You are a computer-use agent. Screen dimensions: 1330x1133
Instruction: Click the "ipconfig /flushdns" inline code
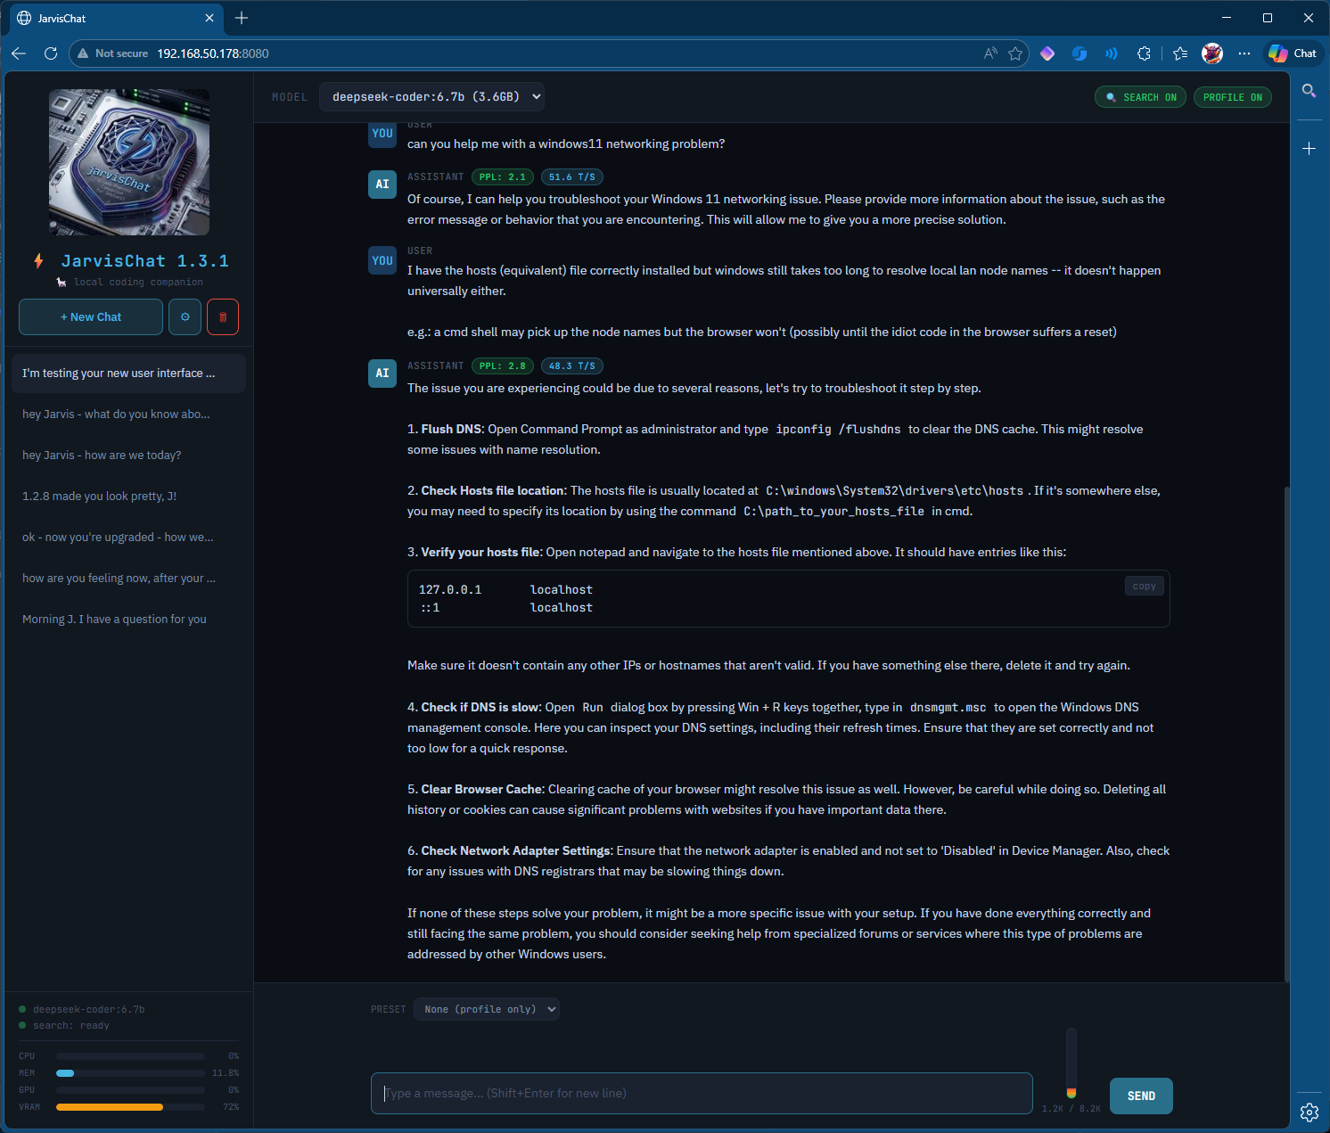click(x=838, y=429)
